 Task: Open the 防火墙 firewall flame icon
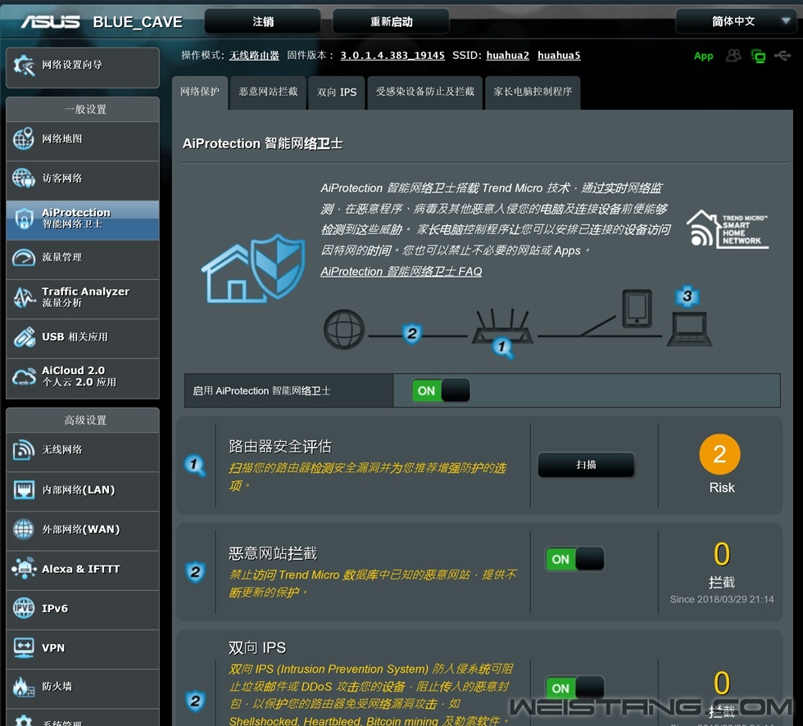(x=23, y=687)
